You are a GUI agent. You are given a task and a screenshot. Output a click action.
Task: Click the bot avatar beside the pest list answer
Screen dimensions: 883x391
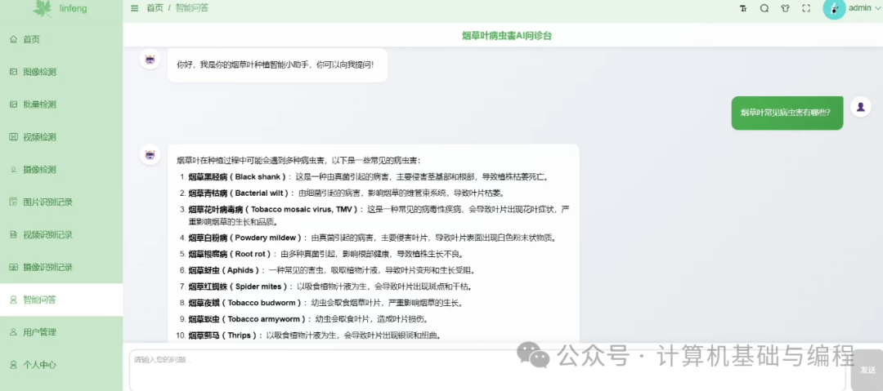(150, 155)
